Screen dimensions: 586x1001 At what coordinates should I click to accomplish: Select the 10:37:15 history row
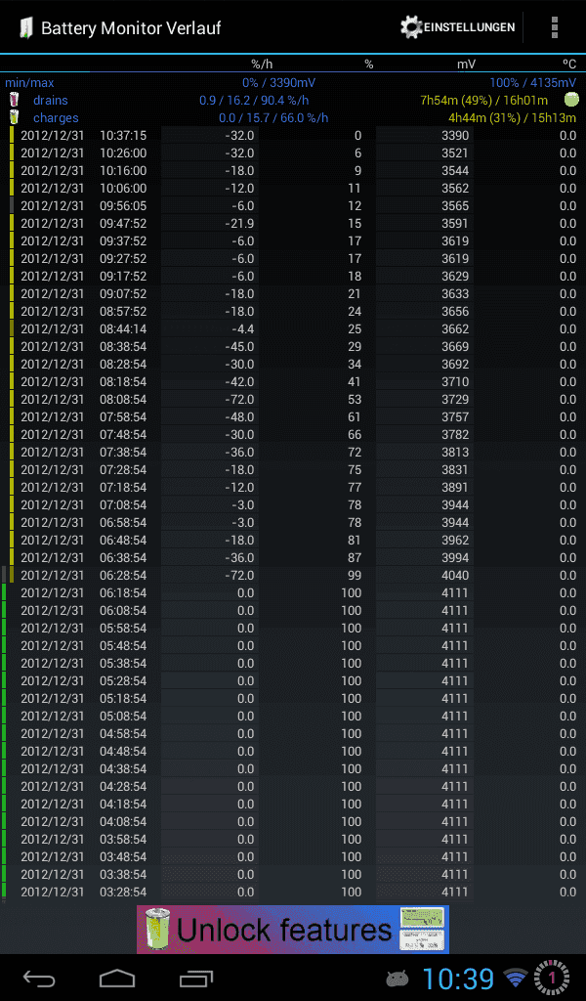[x=293, y=135]
